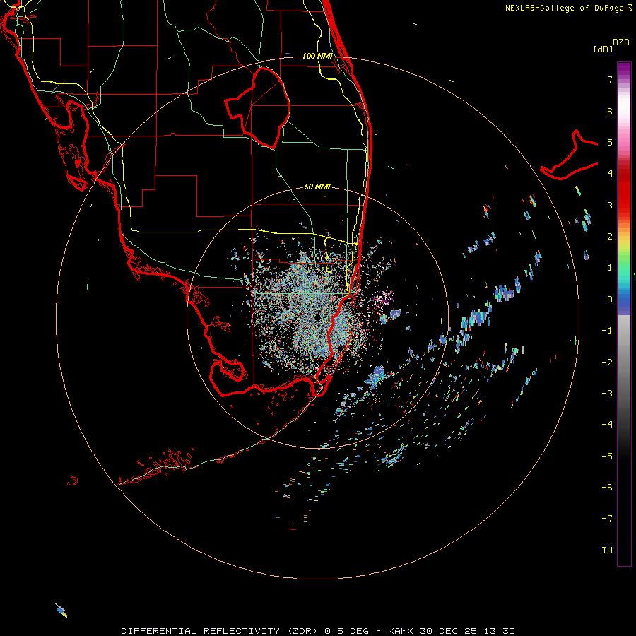Click the scale tick label 7
The width and height of the screenshot is (636, 636).
tap(610, 79)
